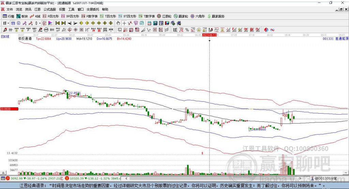
Task: Click the Up=20.9830 value
Action: point(64,39)
